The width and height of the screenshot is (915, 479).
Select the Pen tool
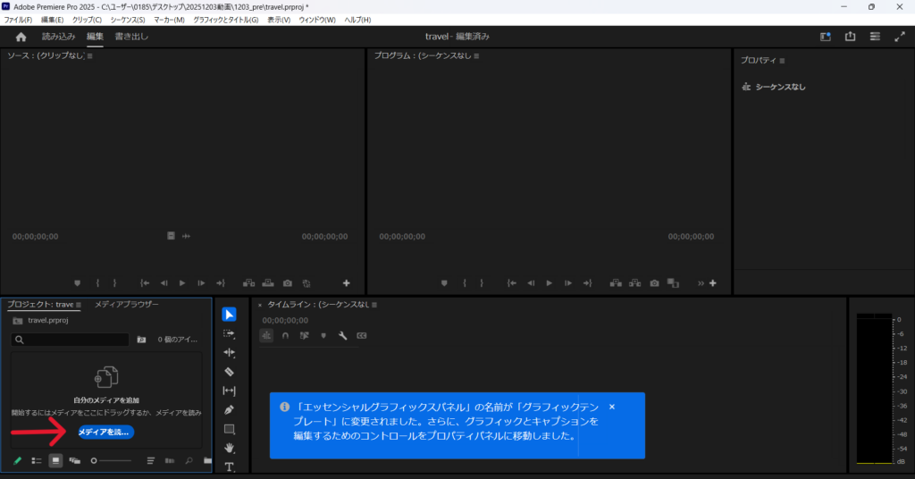click(x=229, y=409)
